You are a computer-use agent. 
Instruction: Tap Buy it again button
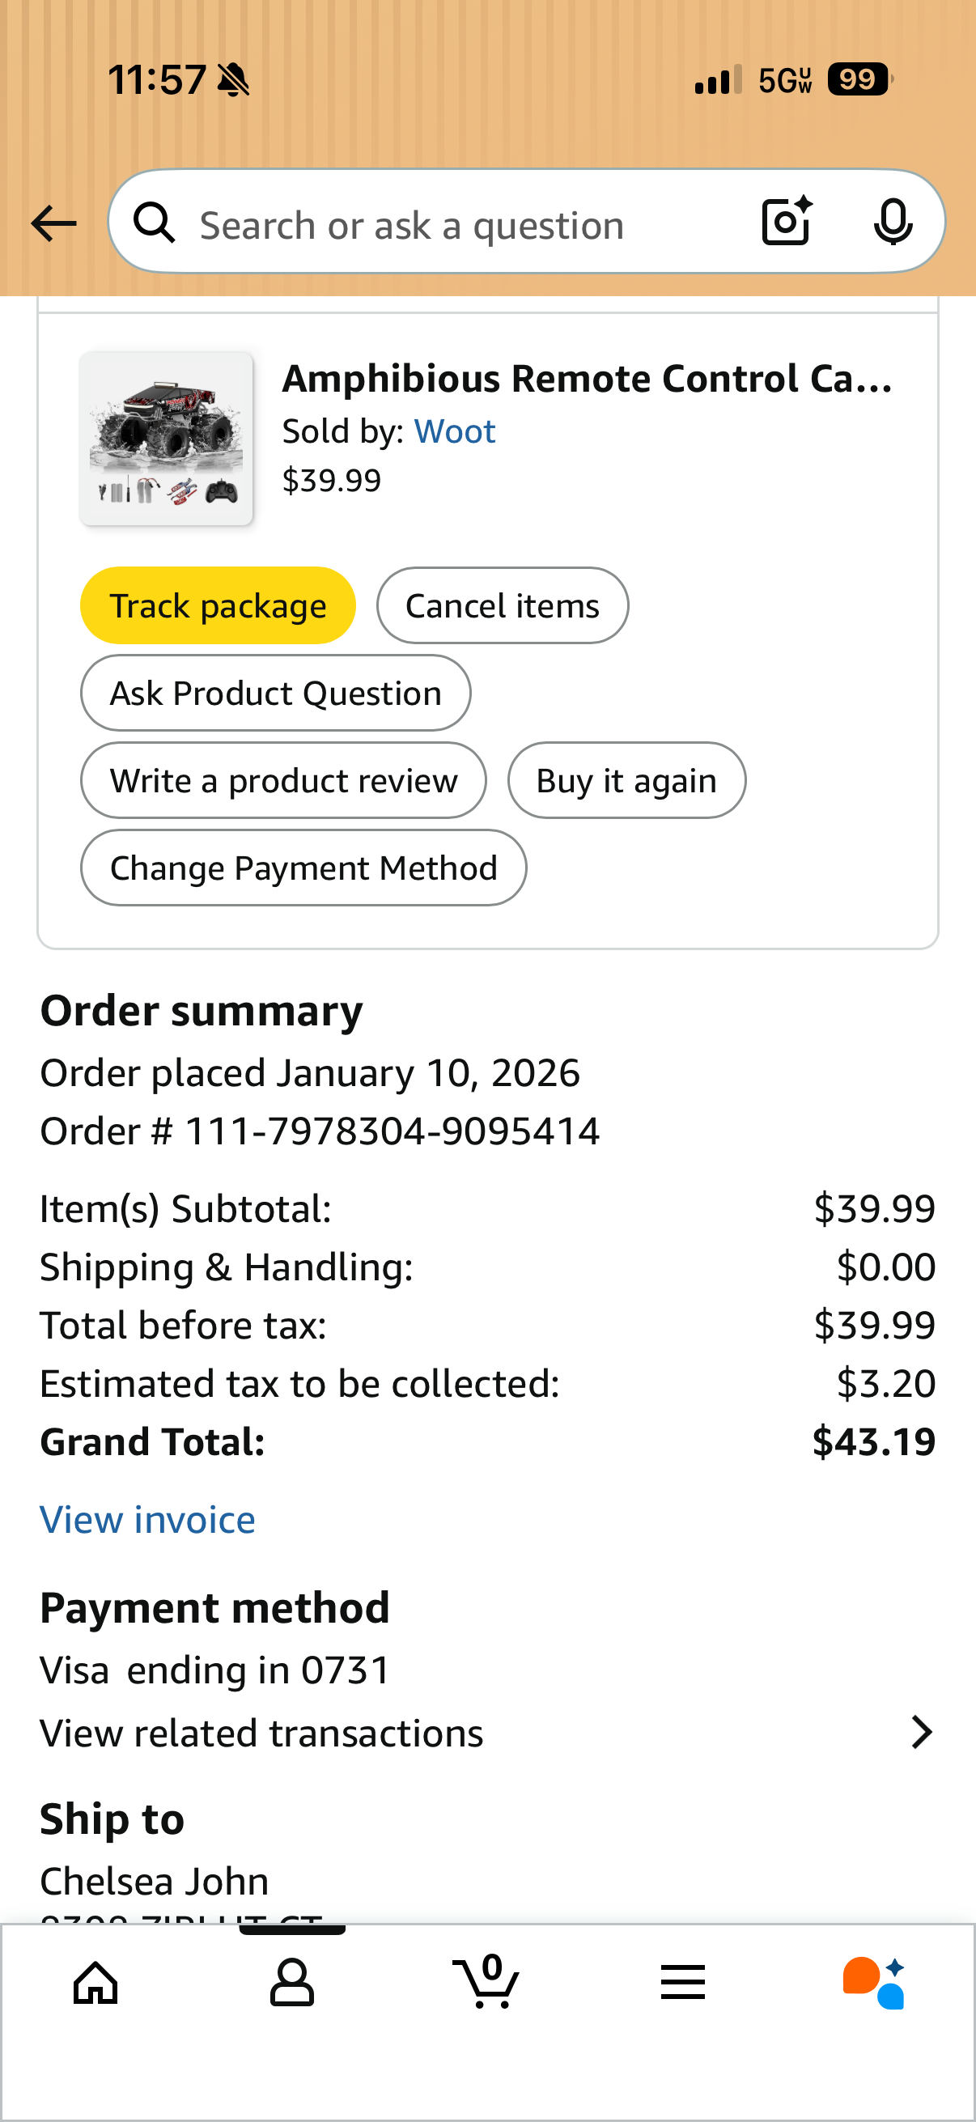(626, 780)
